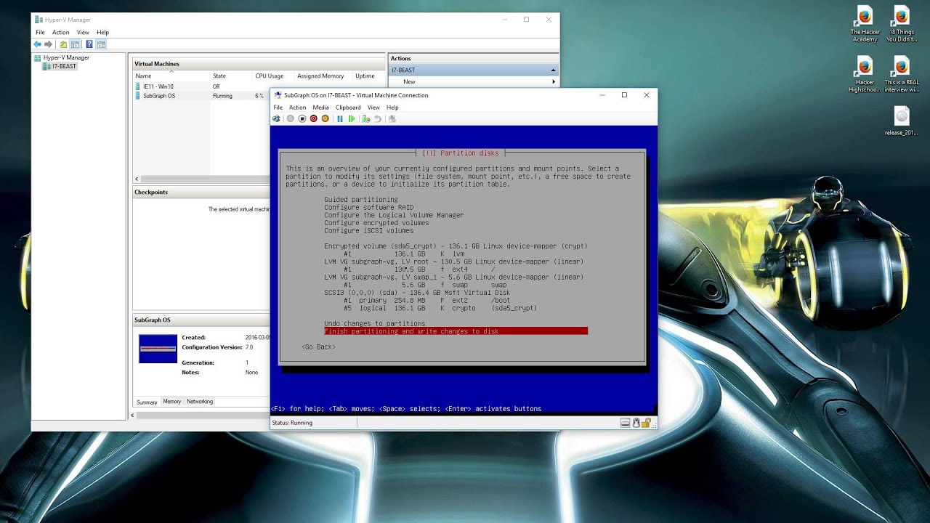Click the Forward arrow in Hyper-V Manager toolbar
Viewport: 930px width, 523px height.
pos(49,44)
